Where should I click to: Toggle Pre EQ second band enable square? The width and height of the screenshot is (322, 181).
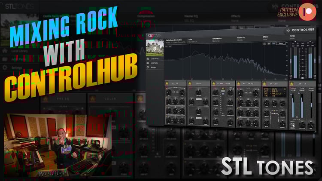[166, 98]
